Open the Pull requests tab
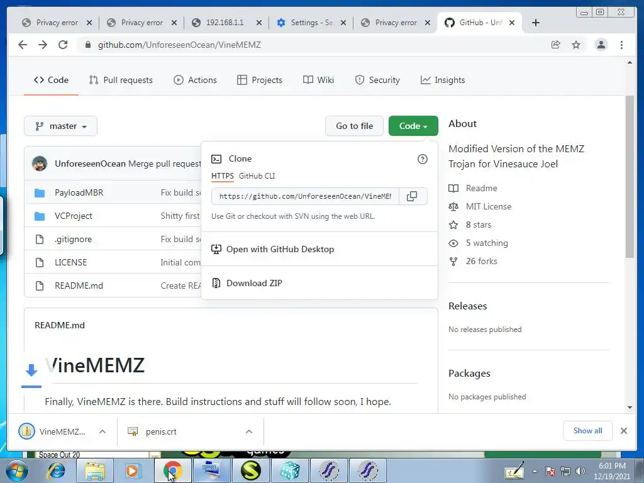 [121, 80]
